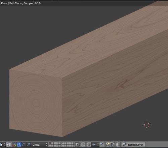
Task: Enable proportional editing circle icon
Action: (83, 145)
